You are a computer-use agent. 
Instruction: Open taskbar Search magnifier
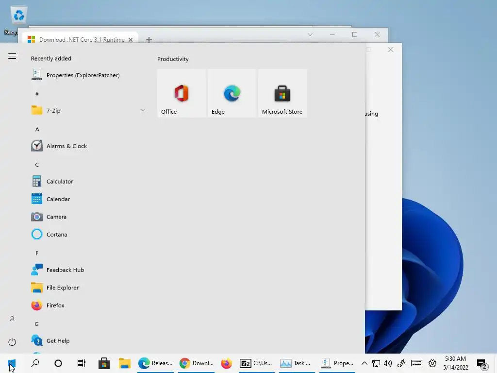[35, 363]
